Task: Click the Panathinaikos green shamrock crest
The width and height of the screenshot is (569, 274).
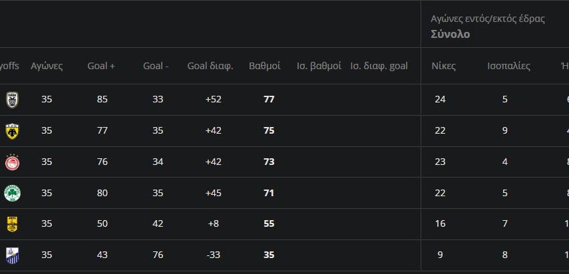Action: click(x=12, y=193)
